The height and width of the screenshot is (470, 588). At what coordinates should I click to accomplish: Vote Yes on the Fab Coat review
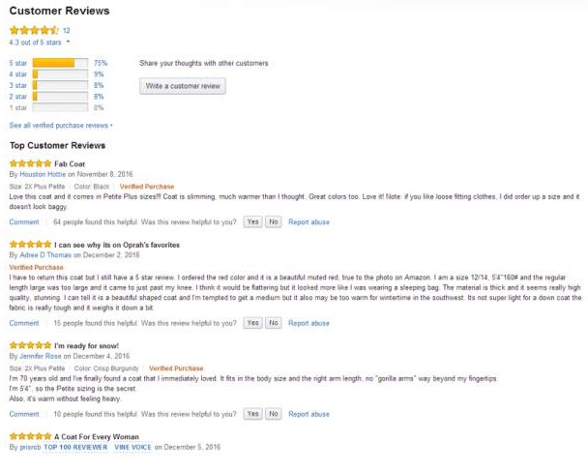[x=252, y=221]
